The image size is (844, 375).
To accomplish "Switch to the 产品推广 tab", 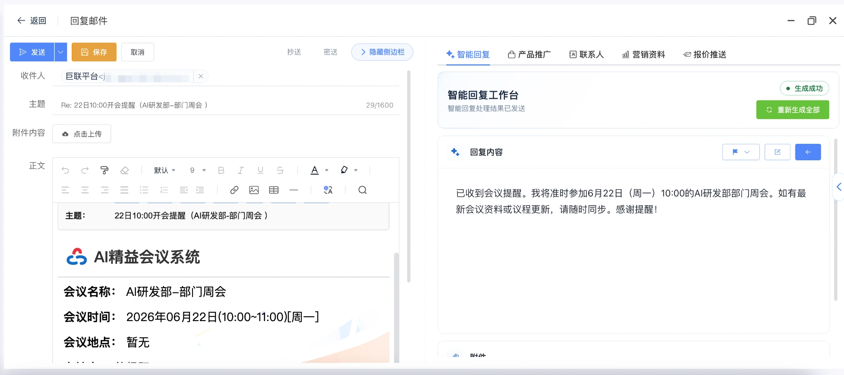I will (x=530, y=54).
